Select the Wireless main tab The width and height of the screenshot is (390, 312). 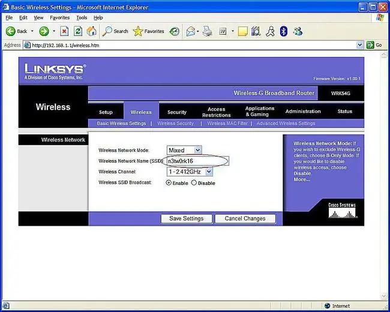pos(141,112)
